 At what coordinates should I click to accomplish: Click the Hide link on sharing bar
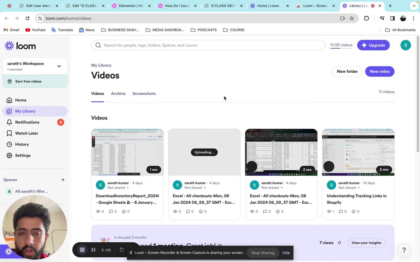coord(286,253)
